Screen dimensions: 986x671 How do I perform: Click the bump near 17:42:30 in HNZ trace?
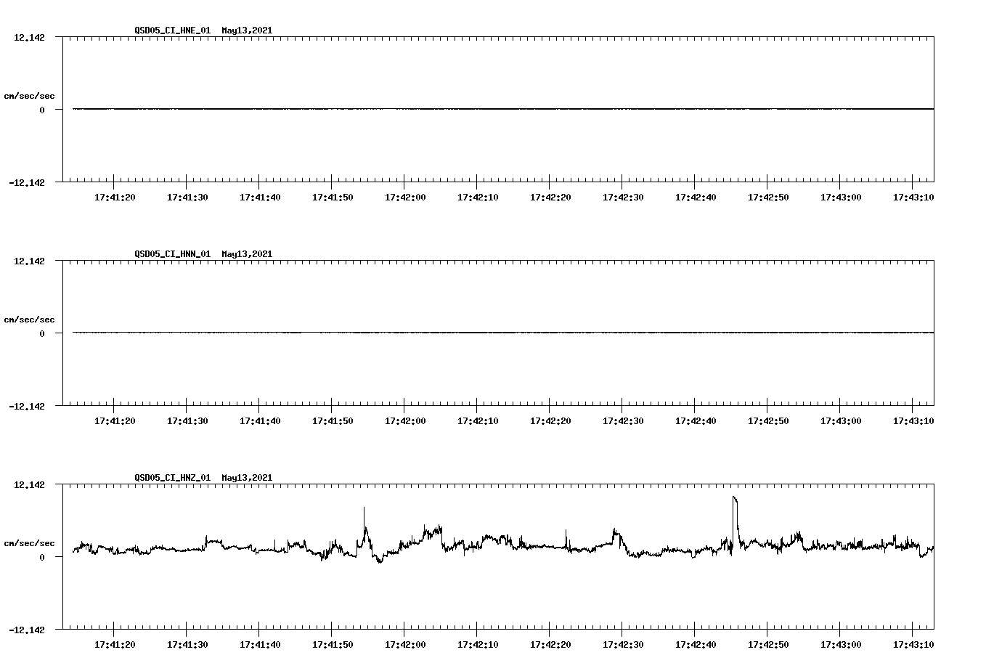click(616, 530)
